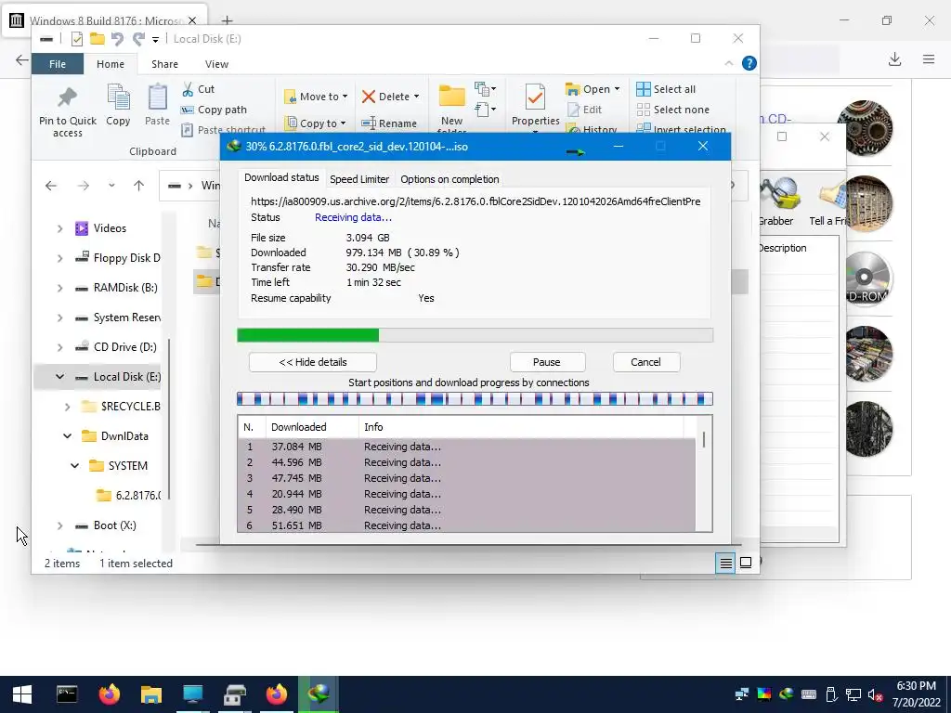Screen dimensions: 951x713
Task: Expand Videos tree node
Action: coord(59,228)
